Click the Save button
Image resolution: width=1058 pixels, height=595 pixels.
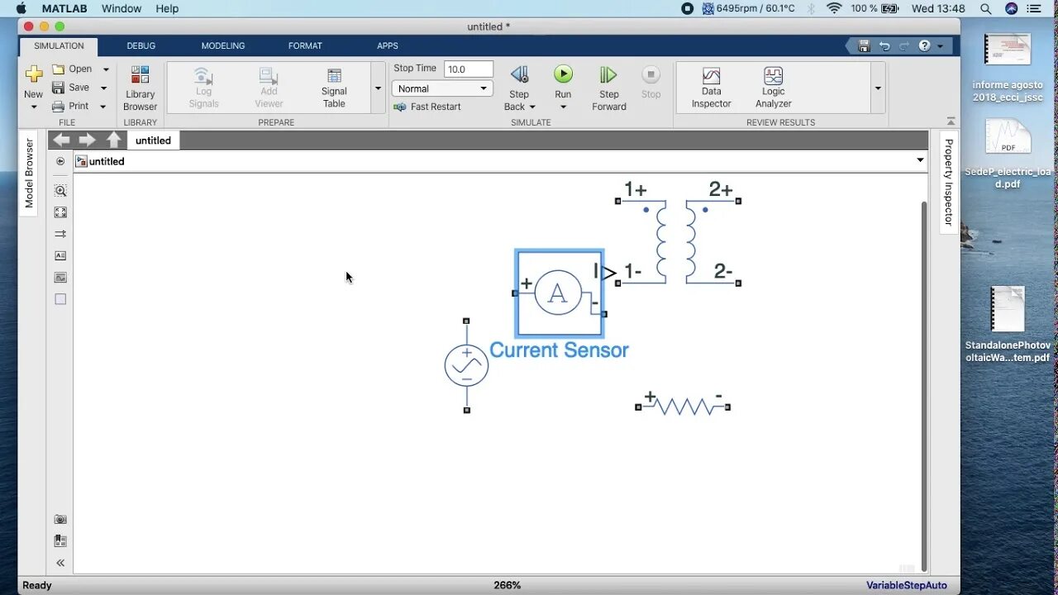tap(71, 88)
